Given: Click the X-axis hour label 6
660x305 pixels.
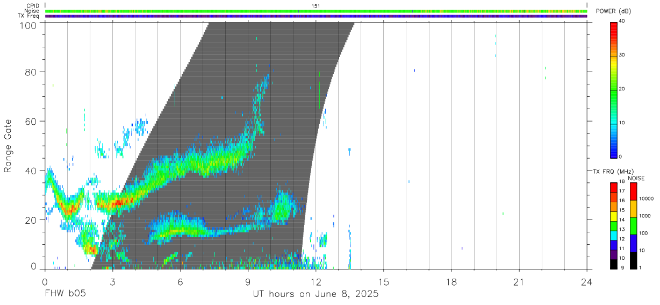Looking at the screenshot, I should tap(180, 282).
